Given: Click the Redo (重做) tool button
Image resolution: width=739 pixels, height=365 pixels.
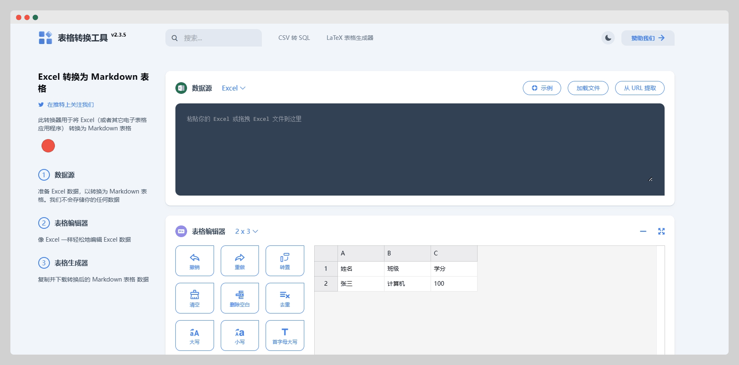Looking at the screenshot, I should [240, 261].
